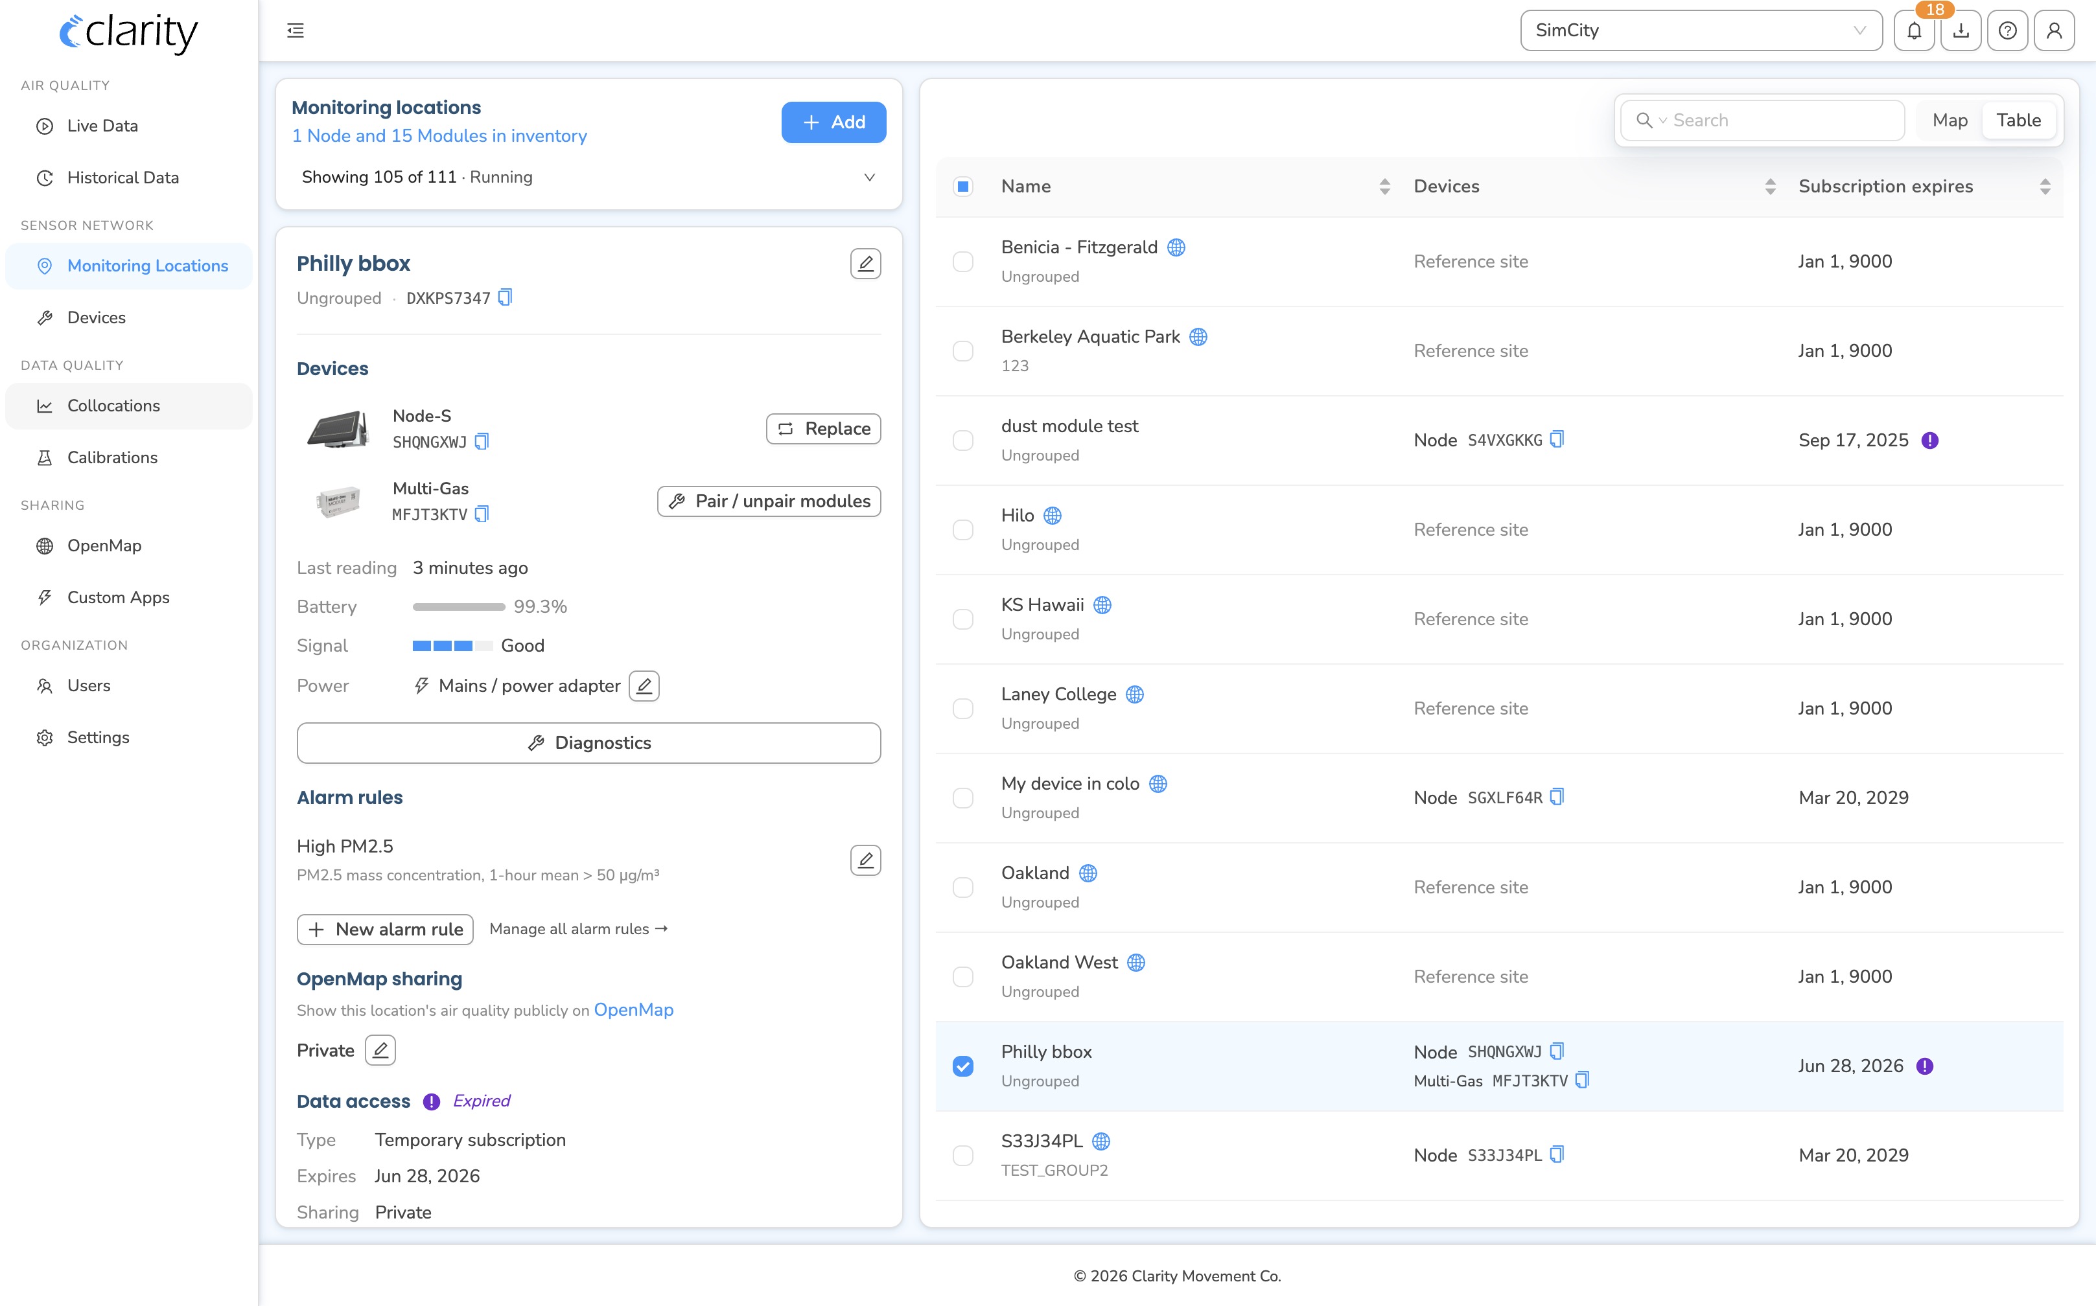Image resolution: width=2096 pixels, height=1306 pixels.
Task: Toggle the select-all checkbox in the table header
Action: coord(963,187)
